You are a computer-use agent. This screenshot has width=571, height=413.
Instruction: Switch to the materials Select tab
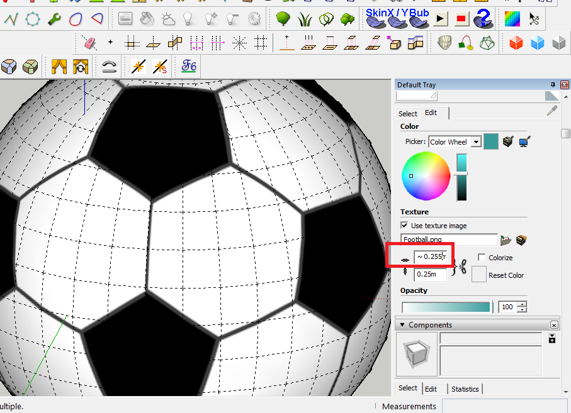coord(408,114)
